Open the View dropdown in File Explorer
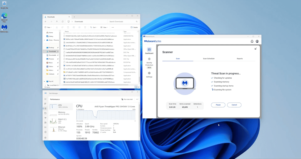 tap(104, 27)
